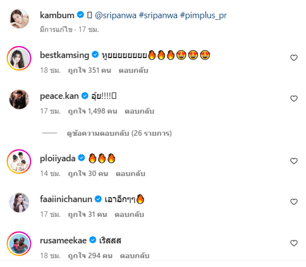The image size is (306, 267).
Task: Reply to bestkamsing's comment
Action: [133, 70]
